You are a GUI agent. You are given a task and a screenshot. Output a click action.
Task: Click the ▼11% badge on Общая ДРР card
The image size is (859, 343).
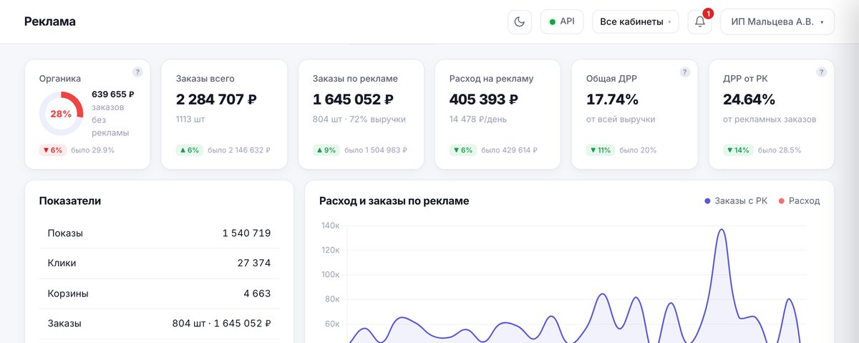[601, 150]
